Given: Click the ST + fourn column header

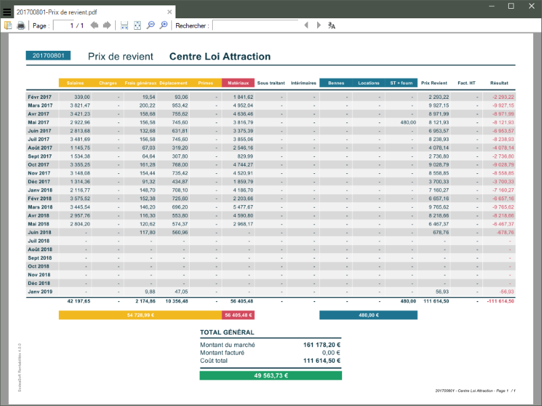Looking at the screenshot, I should (x=401, y=83).
